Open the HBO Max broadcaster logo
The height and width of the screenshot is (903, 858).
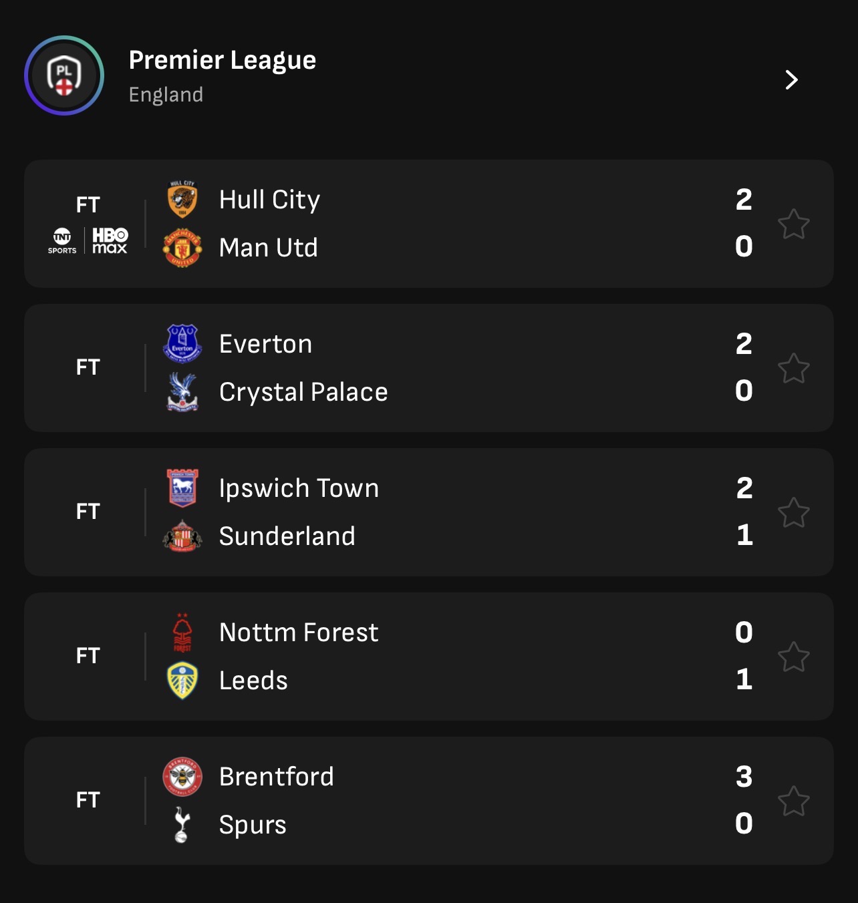click(110, 240)
